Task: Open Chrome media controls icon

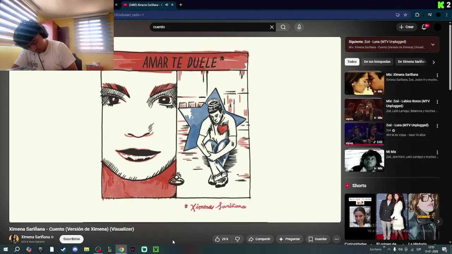Action: [x=430, y=15]
